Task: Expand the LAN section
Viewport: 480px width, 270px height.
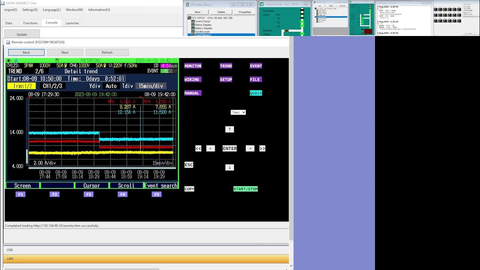Action: pos(146,259)
